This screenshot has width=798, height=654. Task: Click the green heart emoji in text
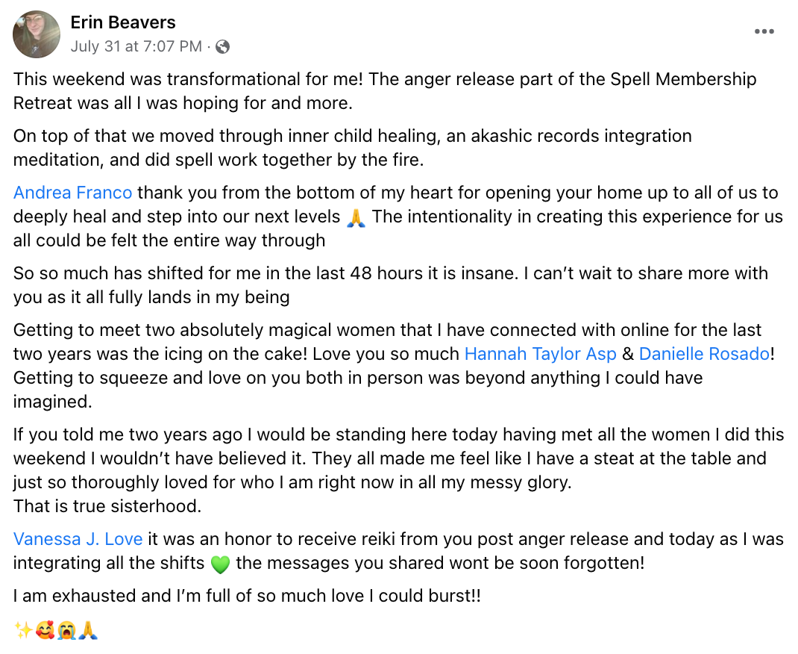(x=219, y=564)
